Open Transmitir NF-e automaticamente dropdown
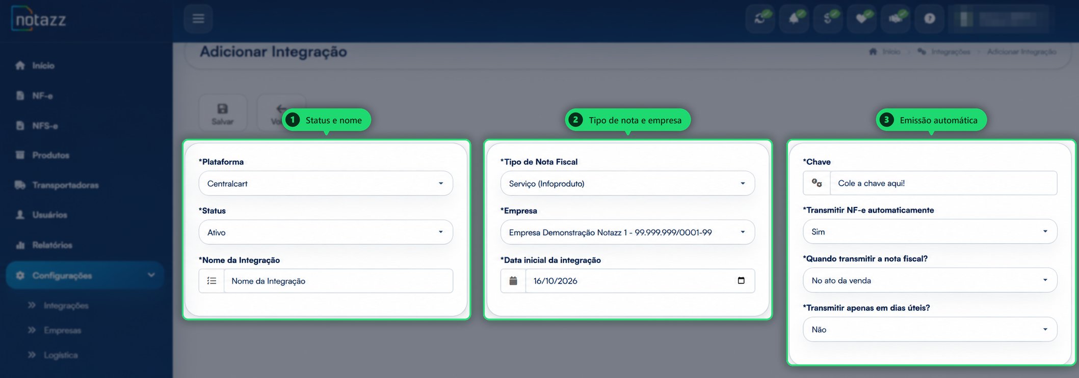 click(930, 231)
